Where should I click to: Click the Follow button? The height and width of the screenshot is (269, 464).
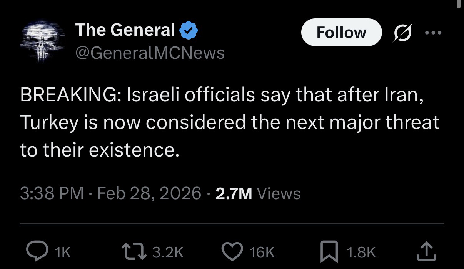(x=341, y=32)
